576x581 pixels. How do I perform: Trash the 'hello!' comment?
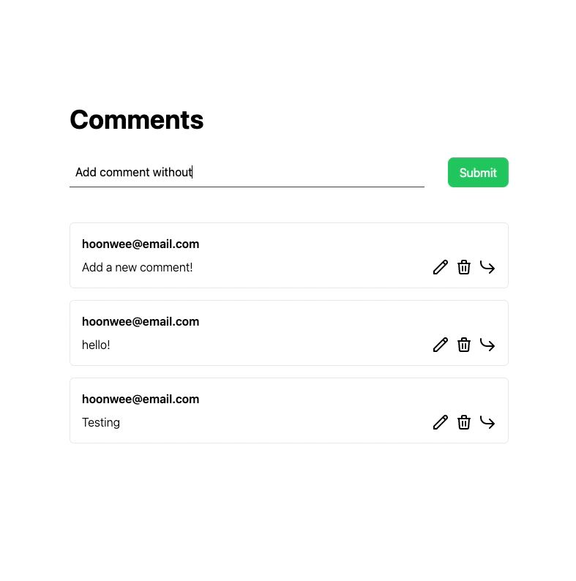(464, 345)
